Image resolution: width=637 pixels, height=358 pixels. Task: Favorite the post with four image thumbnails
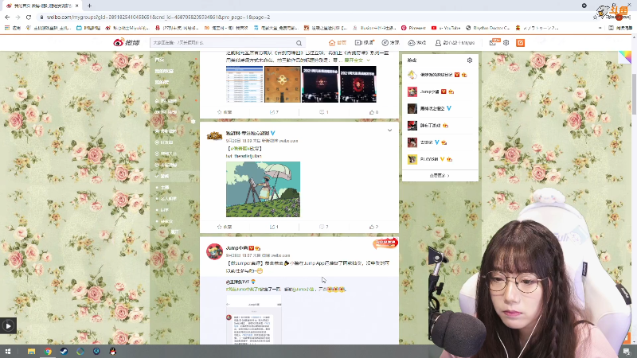click(x=225, y=112)
